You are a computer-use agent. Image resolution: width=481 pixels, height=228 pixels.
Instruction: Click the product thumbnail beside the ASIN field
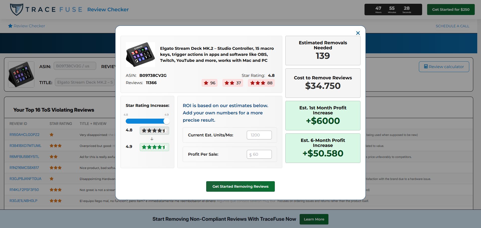pos(21,74)
